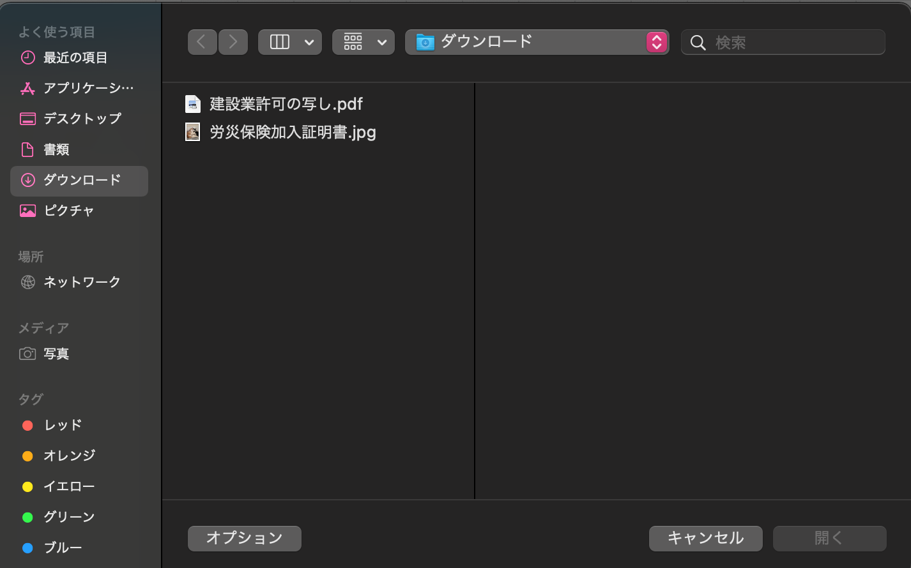The height and width of the screenshot is (568, 911).
Task: Select the file 労災保険加入証明書.jpg
Action: click(293, 132)
